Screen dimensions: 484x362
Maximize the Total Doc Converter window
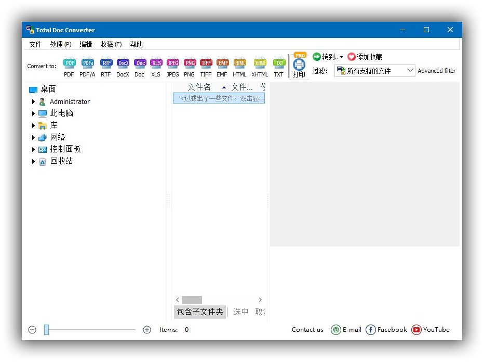pos(426,30)
